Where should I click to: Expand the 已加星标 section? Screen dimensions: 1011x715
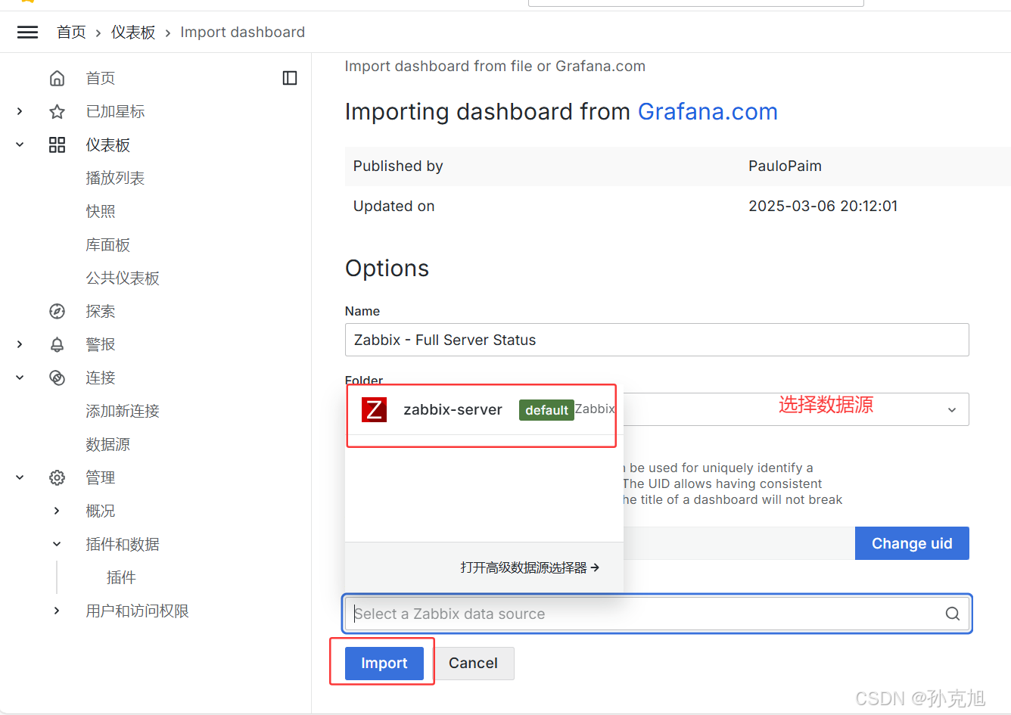point(20,111)
